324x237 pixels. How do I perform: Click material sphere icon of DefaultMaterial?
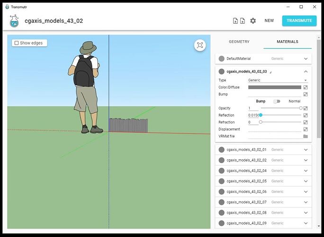pyautogui.click(x=222, y=59)
